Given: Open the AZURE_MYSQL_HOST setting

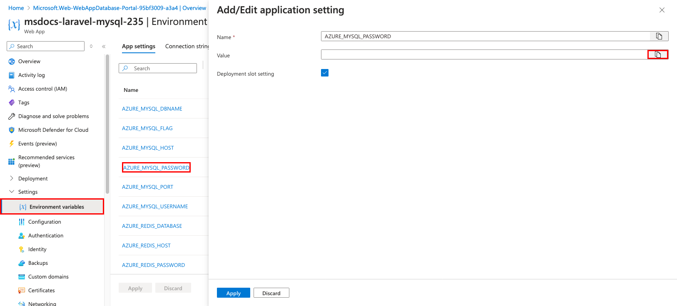Looking at the screenshot, I should tap(148, 148).
